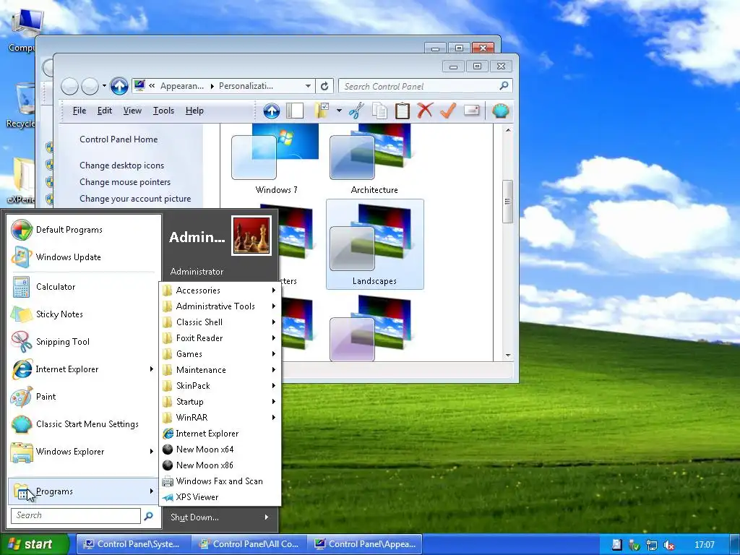
Task: Click Change desktop icons link
Action: click(121, 165)
